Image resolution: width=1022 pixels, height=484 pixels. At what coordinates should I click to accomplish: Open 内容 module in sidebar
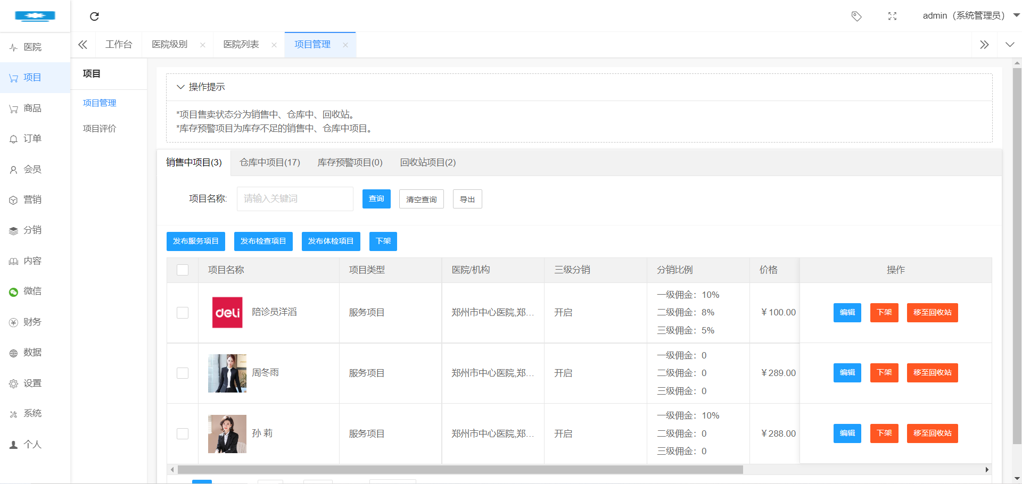click(35, 261)
